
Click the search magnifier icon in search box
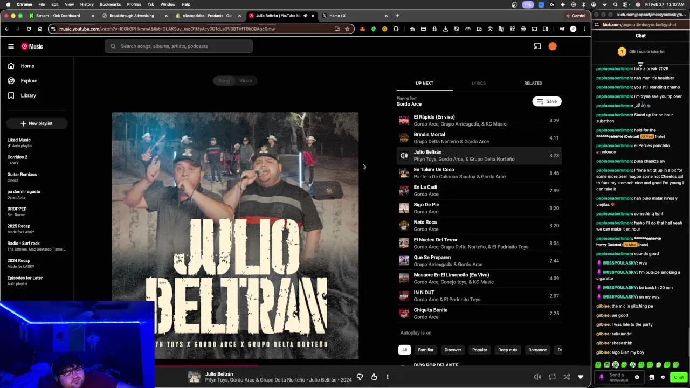[x=113, y=46]
